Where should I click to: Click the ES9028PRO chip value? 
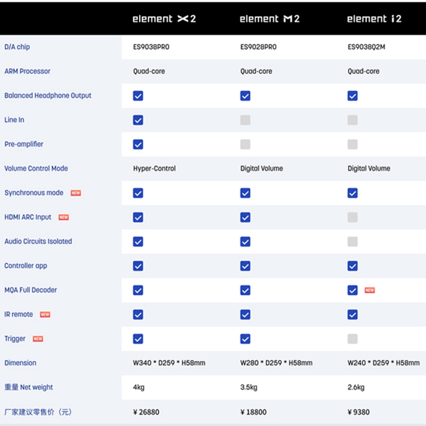point(258,47)
